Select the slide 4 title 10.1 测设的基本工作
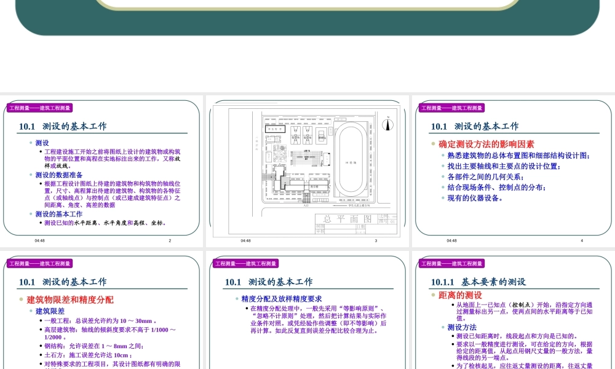Image resolution: width=615 pixels, height=369 pixels. coord(475,126)
